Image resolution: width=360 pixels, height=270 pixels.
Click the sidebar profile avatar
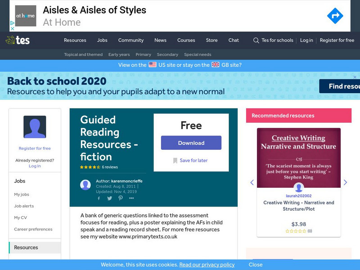35,127
